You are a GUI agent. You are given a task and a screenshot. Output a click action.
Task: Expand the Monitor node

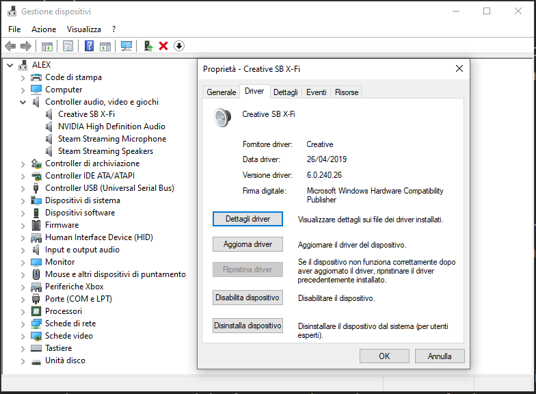point(23,263)
